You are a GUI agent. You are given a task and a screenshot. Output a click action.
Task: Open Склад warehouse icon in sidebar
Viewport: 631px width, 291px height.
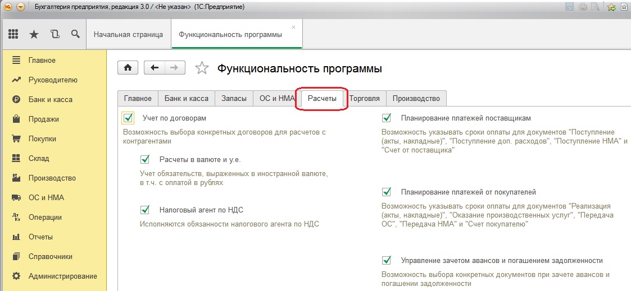16,158
